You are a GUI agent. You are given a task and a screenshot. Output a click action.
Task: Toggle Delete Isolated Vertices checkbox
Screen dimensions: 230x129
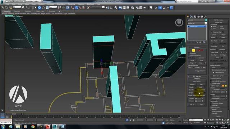pyautogui.click(x=211, y=70)
